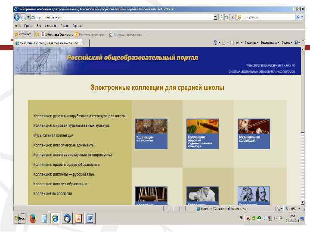The image size is (310, 232).
Task: Open the Файл menu
Action: coord(18,26)
